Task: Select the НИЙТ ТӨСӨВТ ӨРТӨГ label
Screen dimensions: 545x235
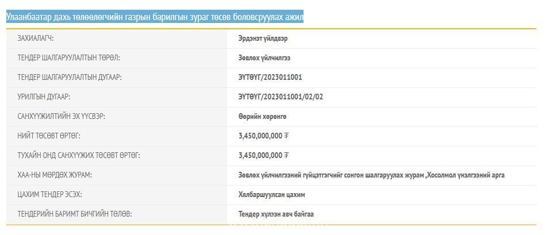Action: [x=49, y=136]
